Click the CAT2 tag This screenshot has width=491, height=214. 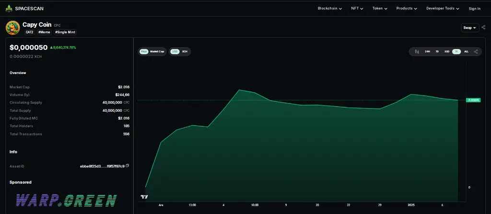click(30, 32)
